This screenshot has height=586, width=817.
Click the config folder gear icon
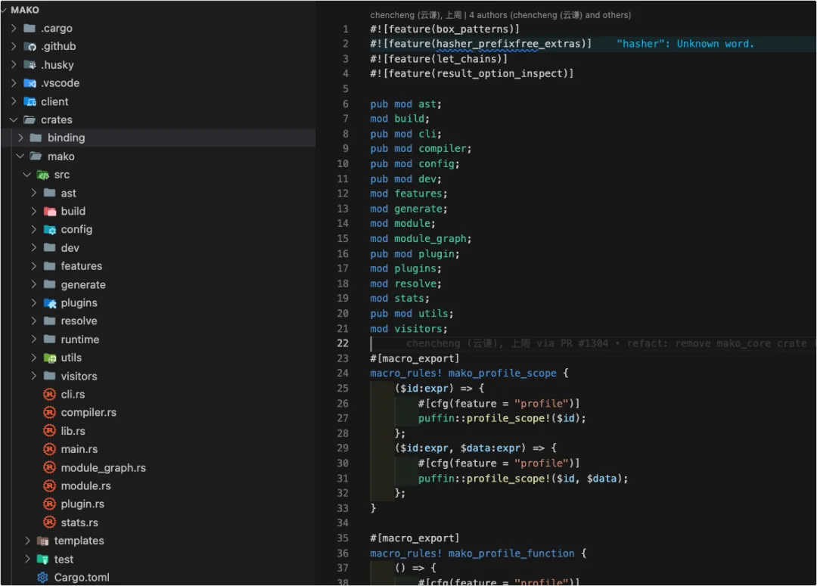(x=50, y=230)
